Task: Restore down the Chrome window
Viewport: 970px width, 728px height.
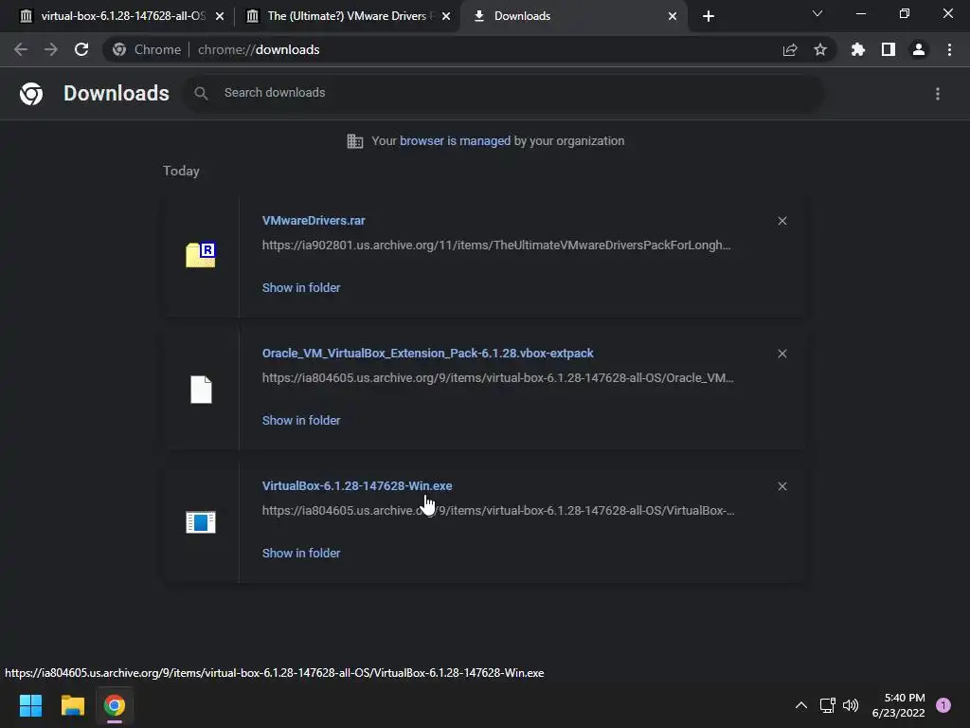Action: tap(905, 13)
